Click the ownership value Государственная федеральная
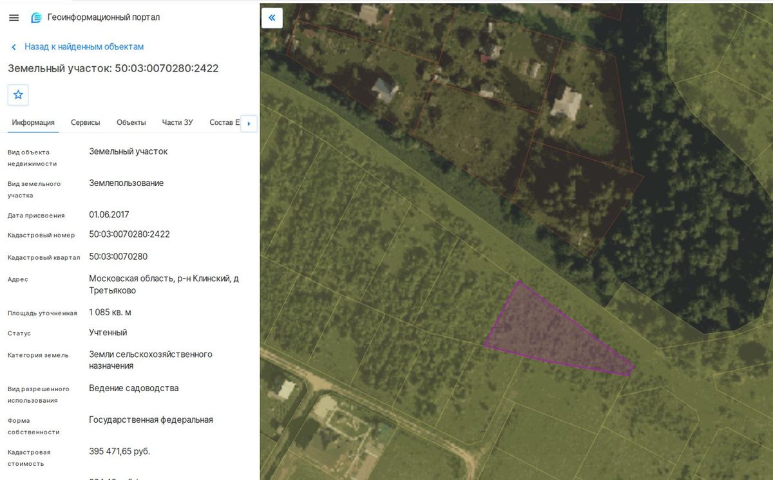 coord(151,420)
